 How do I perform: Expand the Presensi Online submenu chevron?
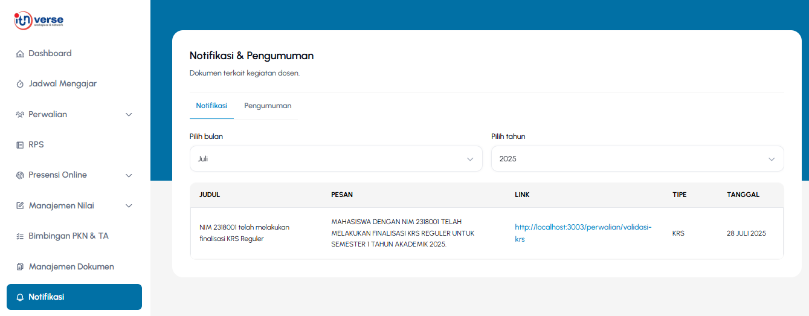[x=129, y=175]
